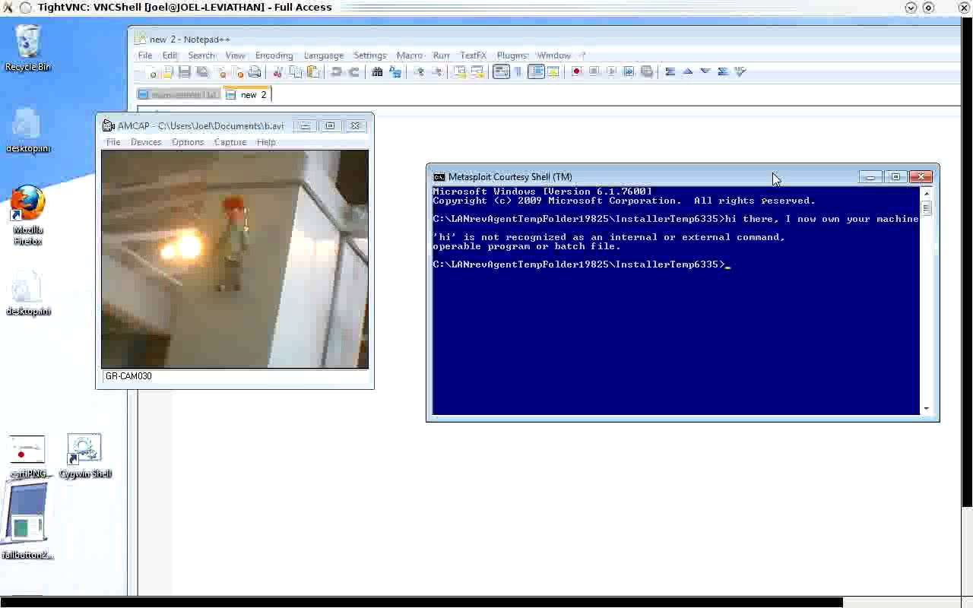Viewport: 973px width, 608px height.
Task: Open Find with the binoculars icon
Action: point(377,71)
